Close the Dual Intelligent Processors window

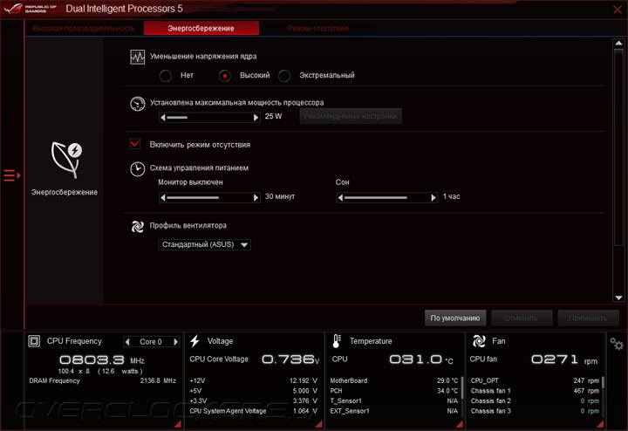click(x=618, y=10)
